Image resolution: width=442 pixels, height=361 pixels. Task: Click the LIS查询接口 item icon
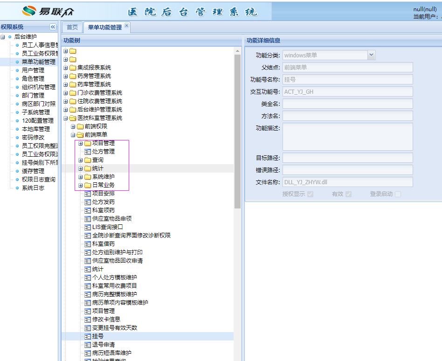tap(88, 227)
